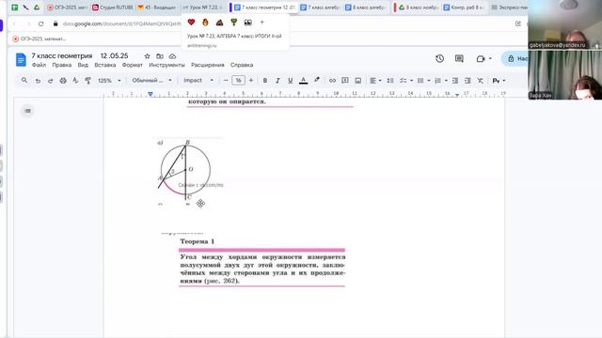
Task: Reload the page in browser
Action: click(40, 23)
